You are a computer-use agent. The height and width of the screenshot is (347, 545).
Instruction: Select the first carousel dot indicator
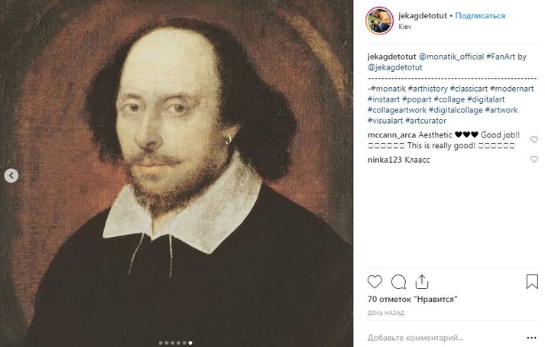(159, 342)
